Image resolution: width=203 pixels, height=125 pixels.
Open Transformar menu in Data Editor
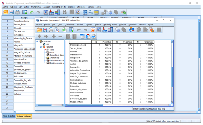[x=36, y=7]
